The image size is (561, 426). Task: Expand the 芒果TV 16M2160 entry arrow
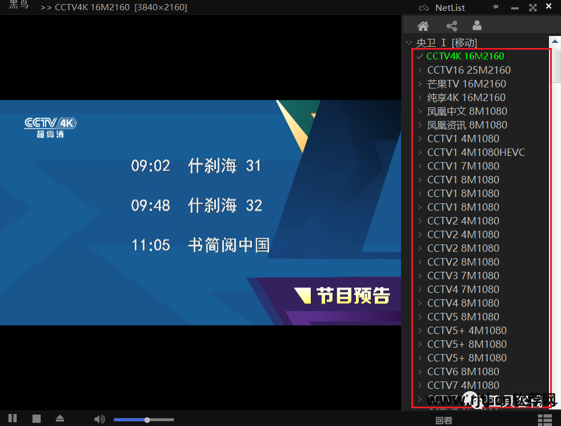[x=420, y=84]
